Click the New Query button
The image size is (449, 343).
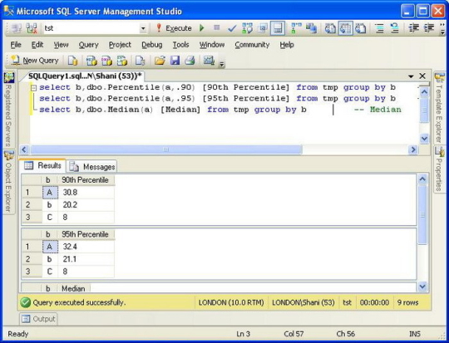[35, 61]
